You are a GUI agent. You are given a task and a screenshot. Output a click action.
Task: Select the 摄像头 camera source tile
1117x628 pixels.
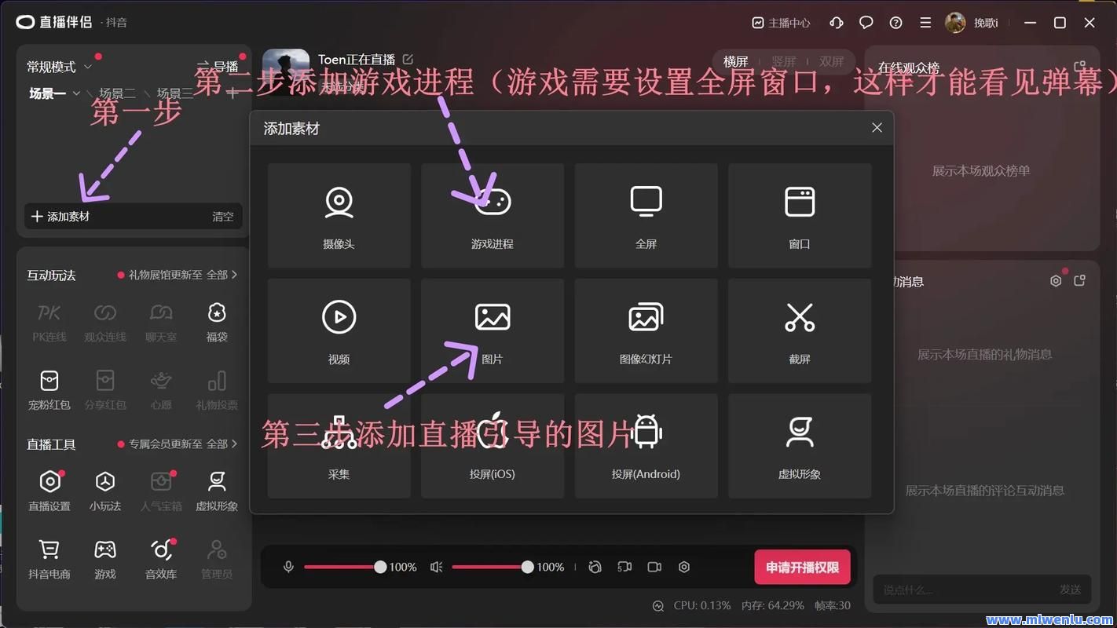pos(339,215)
